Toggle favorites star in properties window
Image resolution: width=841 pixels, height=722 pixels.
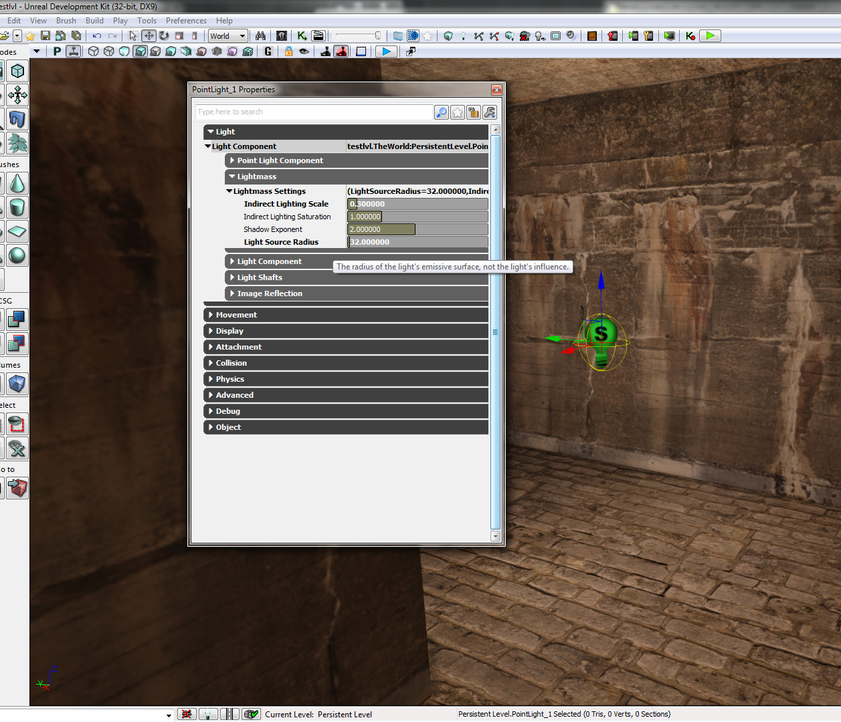tap(458, 112)
